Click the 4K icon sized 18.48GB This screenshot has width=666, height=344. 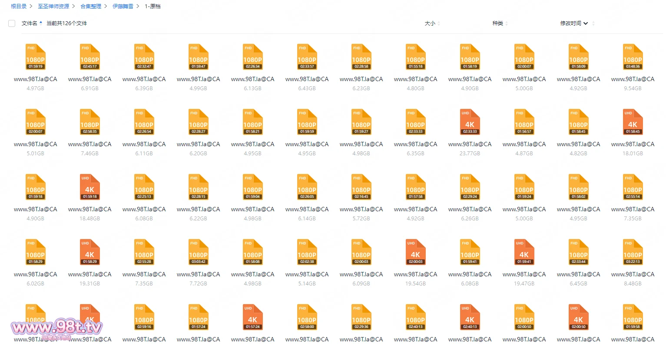click(89, 187)
